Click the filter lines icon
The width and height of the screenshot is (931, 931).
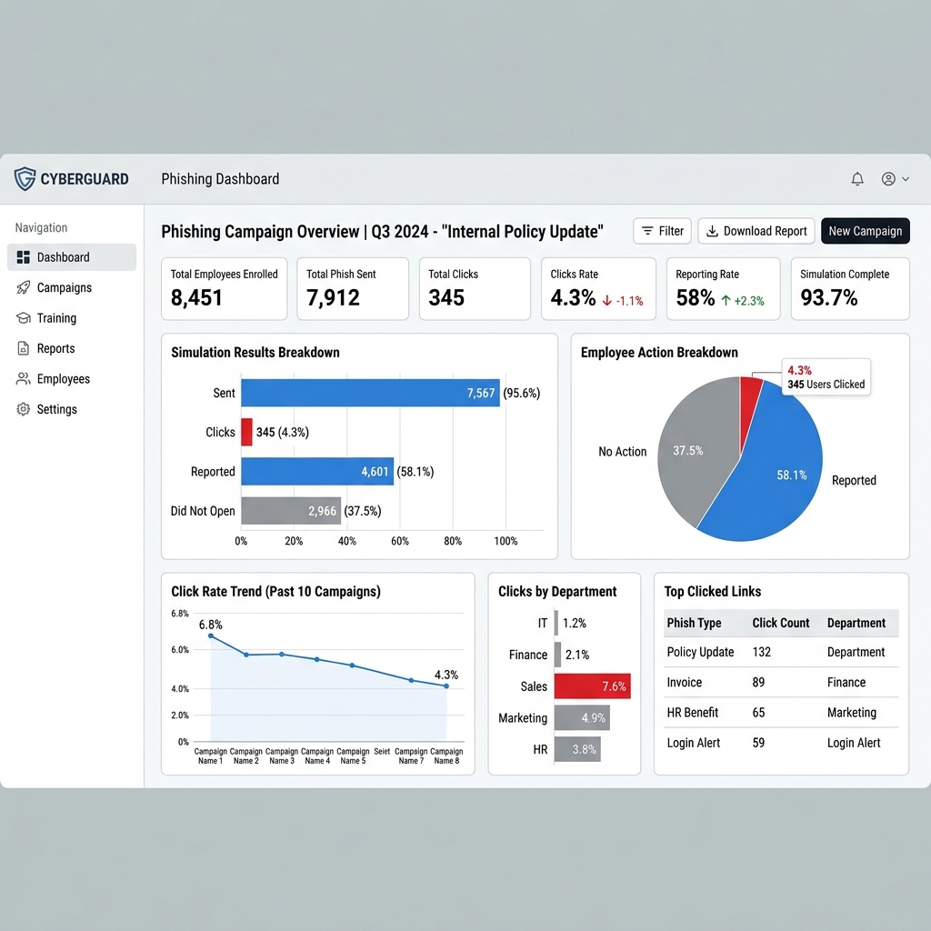pos(647,231)
